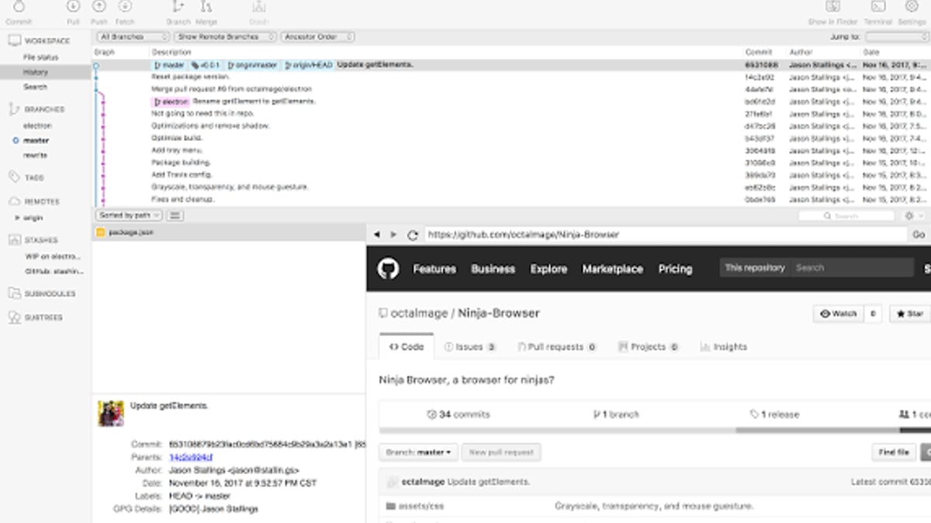Click the octalmage owner link

tap(418, 314)
